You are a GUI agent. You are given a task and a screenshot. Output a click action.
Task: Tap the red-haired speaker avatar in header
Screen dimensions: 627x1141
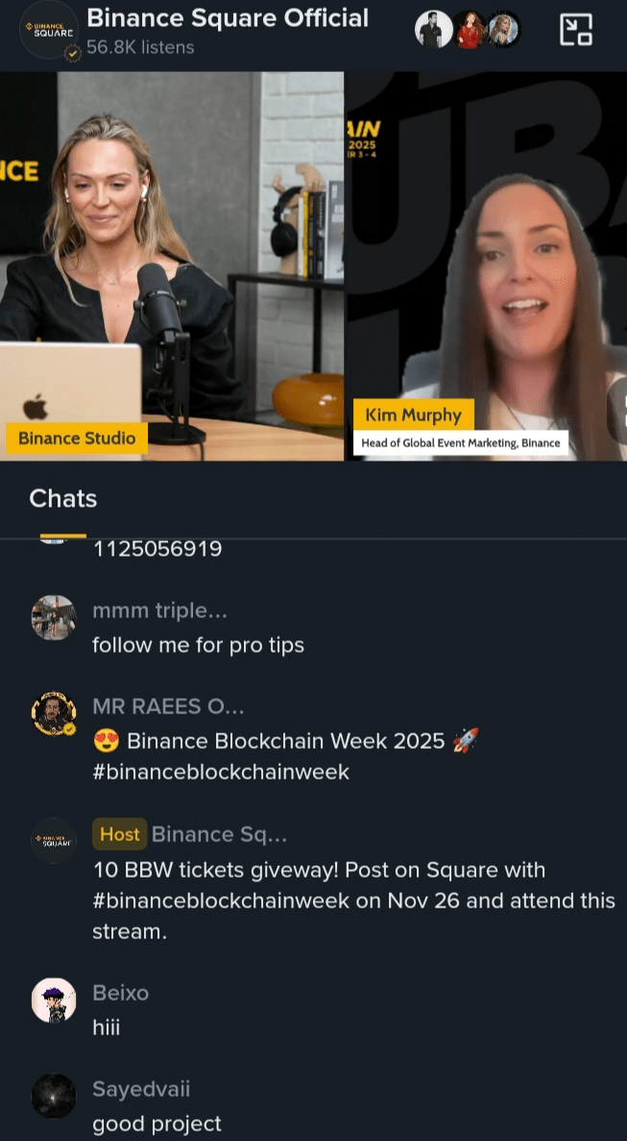(470, 30)
